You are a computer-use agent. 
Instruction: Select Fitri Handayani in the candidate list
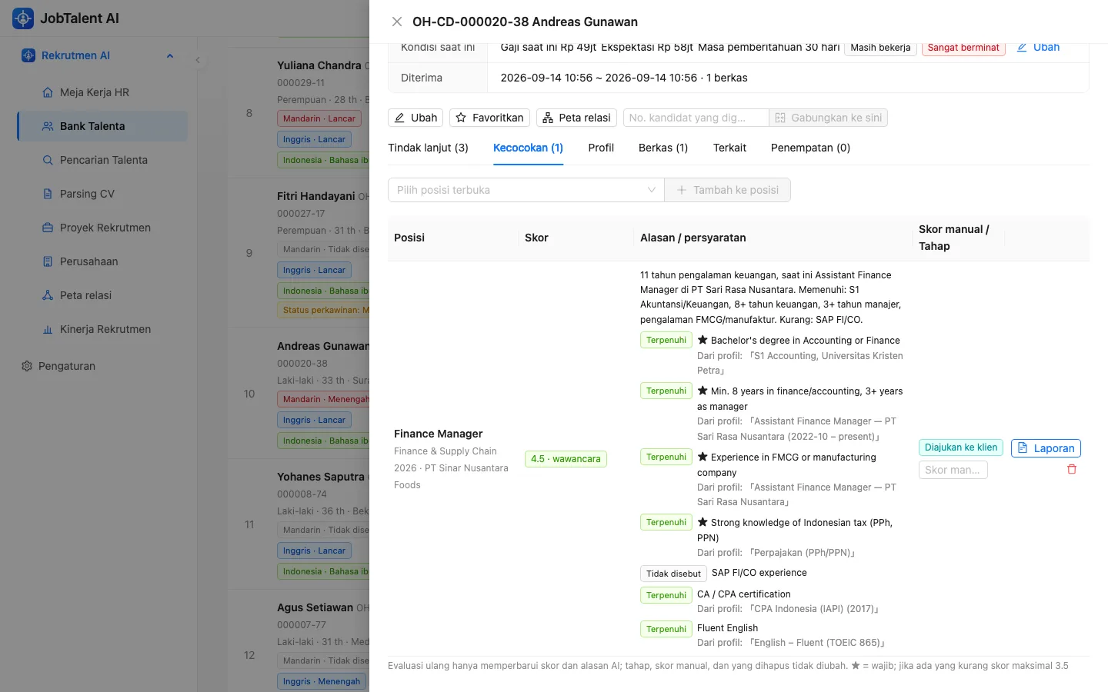(316, 196)
